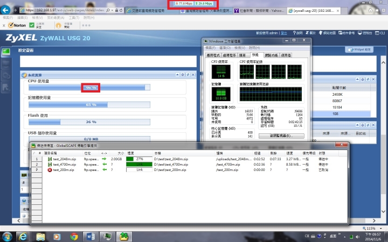Click the Resource Monitor button in Task Manager

click(281, 136)
